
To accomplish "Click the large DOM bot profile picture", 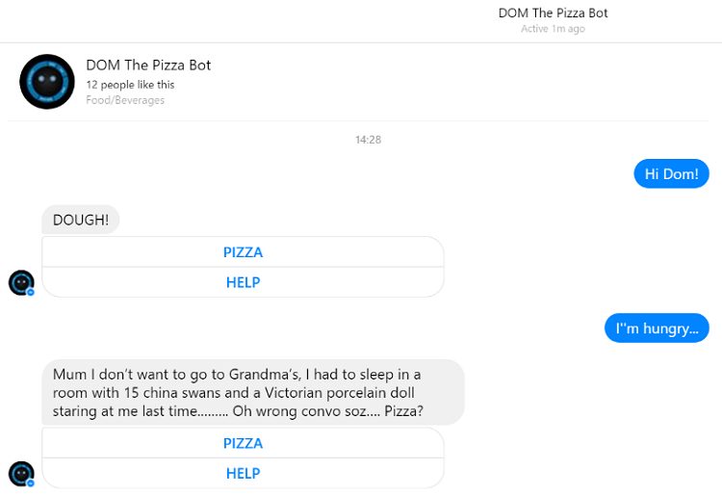I will 47,82.
